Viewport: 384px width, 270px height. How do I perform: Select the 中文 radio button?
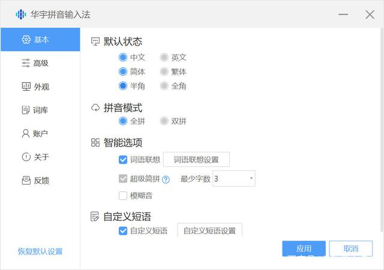point(123,58)
